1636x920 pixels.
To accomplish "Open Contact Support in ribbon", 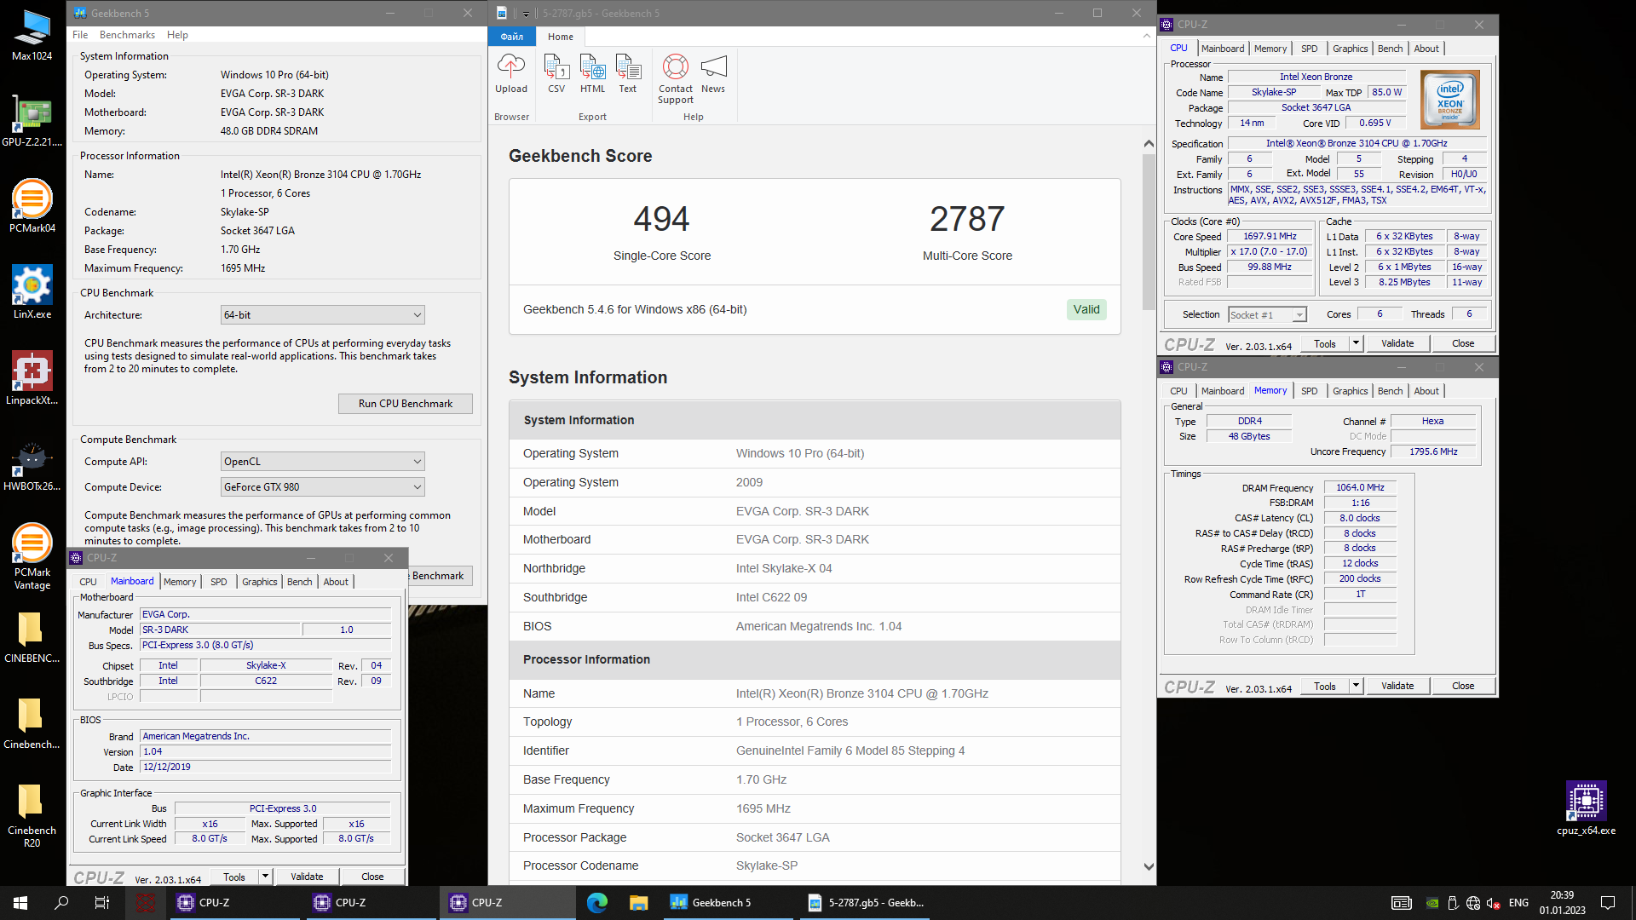I will tap(676, 79).
